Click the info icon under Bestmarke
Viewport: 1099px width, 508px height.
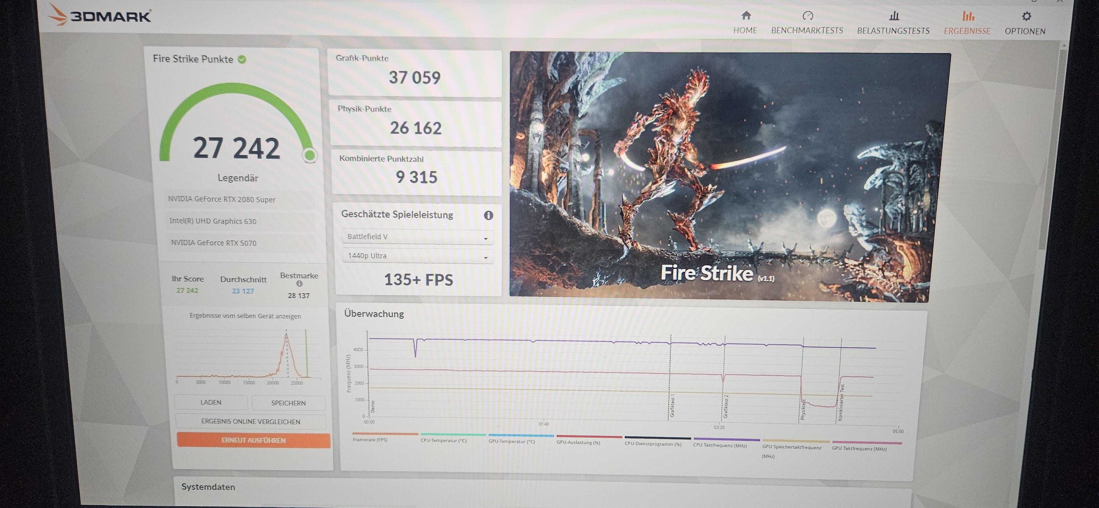(299, 284)
